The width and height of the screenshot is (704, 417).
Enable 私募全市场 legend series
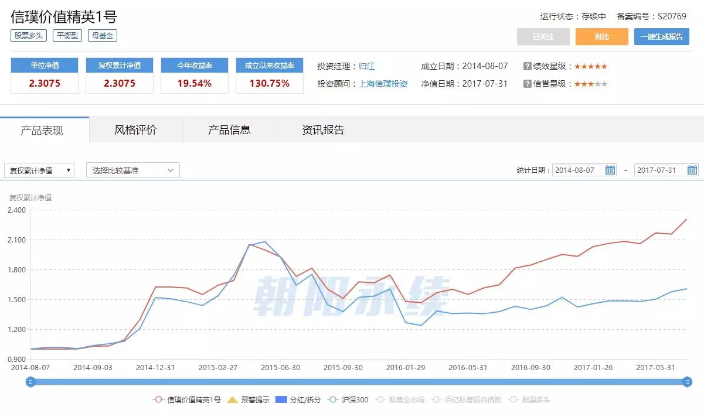(400, 399)
